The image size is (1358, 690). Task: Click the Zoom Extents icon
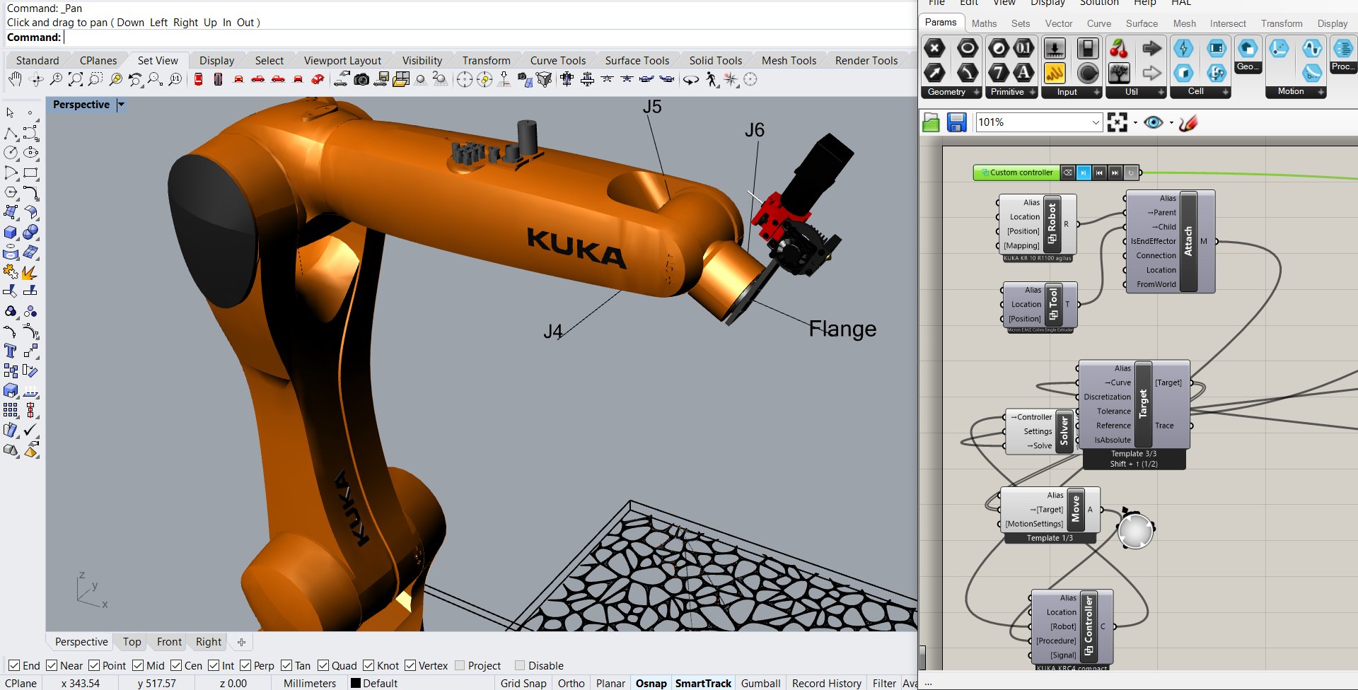pyautogui.click(x=76, y=79)
